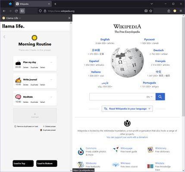
Task: Click the brain icon on Meditate task
Action: click(x=18, y=97)
